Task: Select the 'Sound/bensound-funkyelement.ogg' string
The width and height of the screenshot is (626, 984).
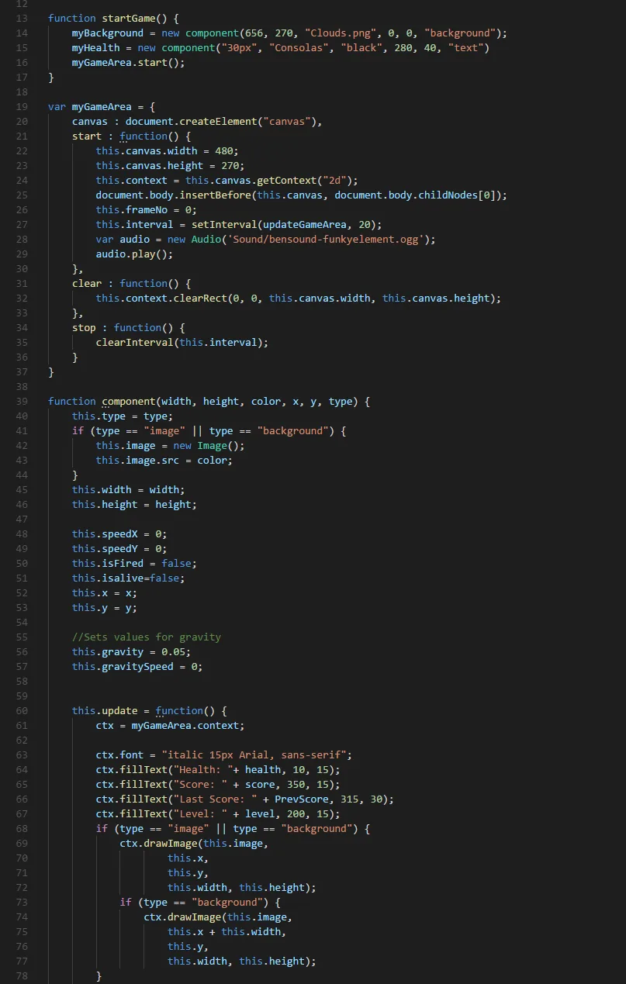Action: pos(326,239)
